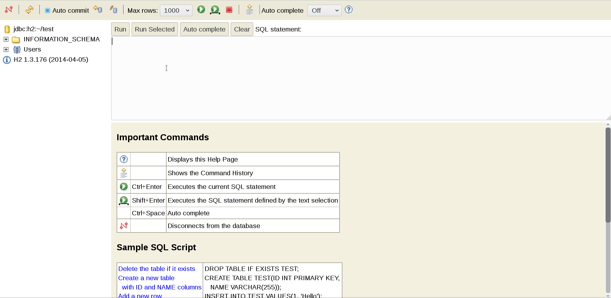Screen dimensions: 611x298
Task: Click the 'Ctrl+Space' shortcut cell
Action: click(148, 213)
